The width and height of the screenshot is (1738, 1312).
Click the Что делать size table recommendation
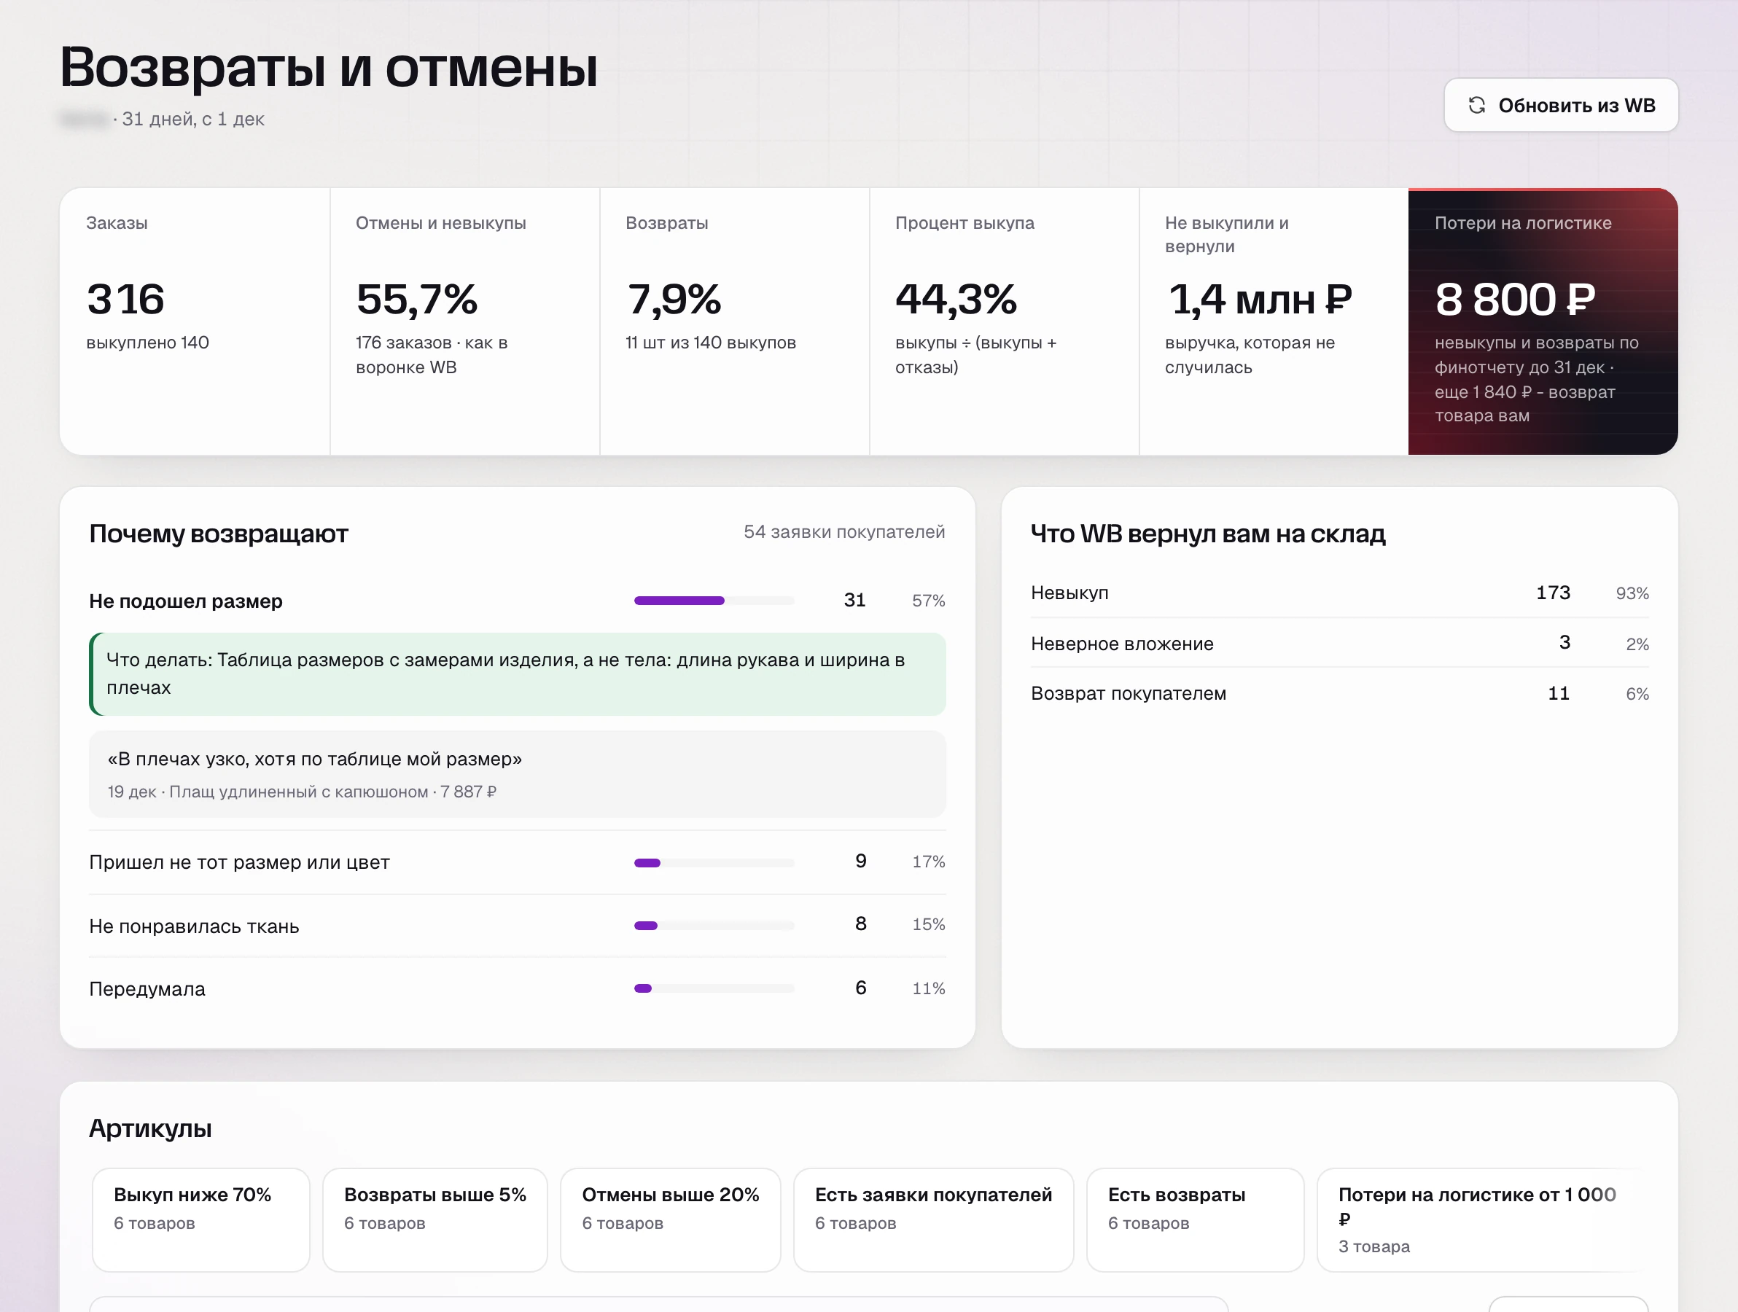pos(517,674)
